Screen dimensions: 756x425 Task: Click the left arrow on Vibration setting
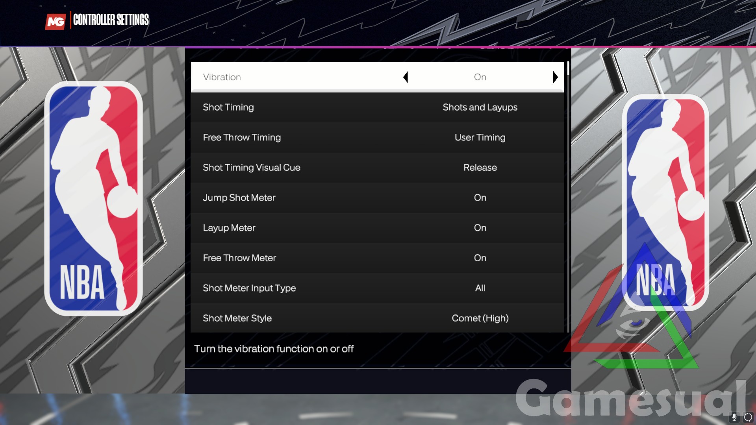[407, 77]
